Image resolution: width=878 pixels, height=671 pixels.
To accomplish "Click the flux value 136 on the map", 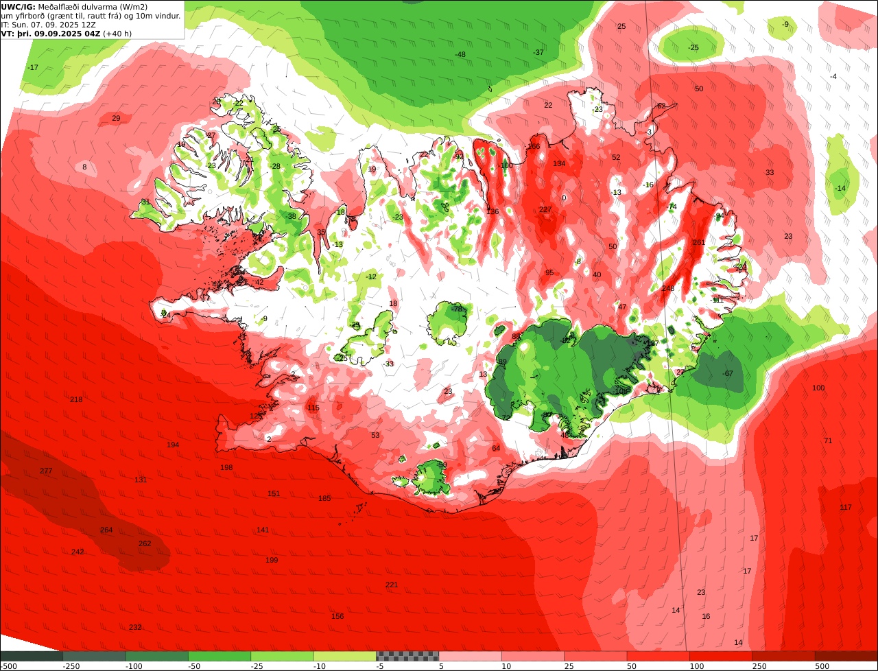I will (x=493, y=212).
